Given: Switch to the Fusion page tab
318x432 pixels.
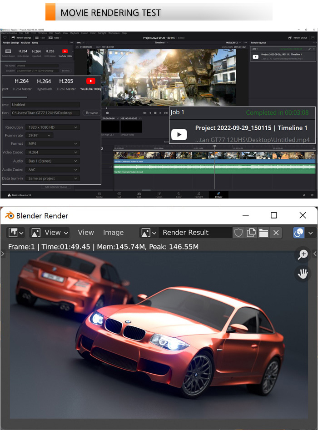Looking at the screenshot, I should click(159, 195).
